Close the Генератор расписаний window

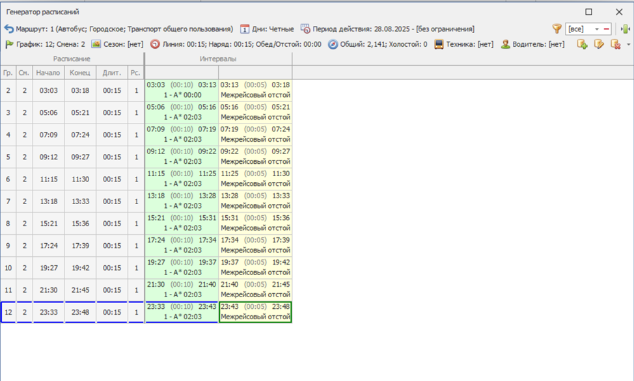click(619, 12)
